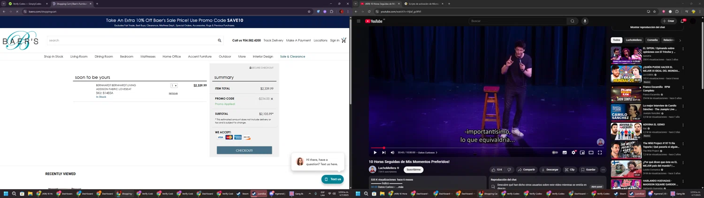Focus the YouTube Buscar search field
Image resolution: width=704 pixels, height=198 pixels.
tap(518, 21)
